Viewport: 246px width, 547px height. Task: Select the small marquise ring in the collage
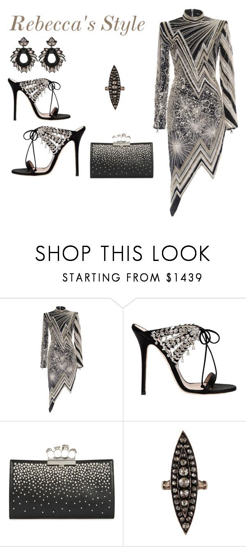[114, 87]
